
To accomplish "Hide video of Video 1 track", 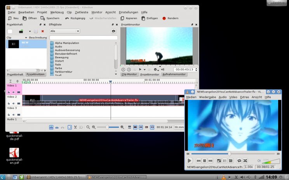I will click(19, 92).
